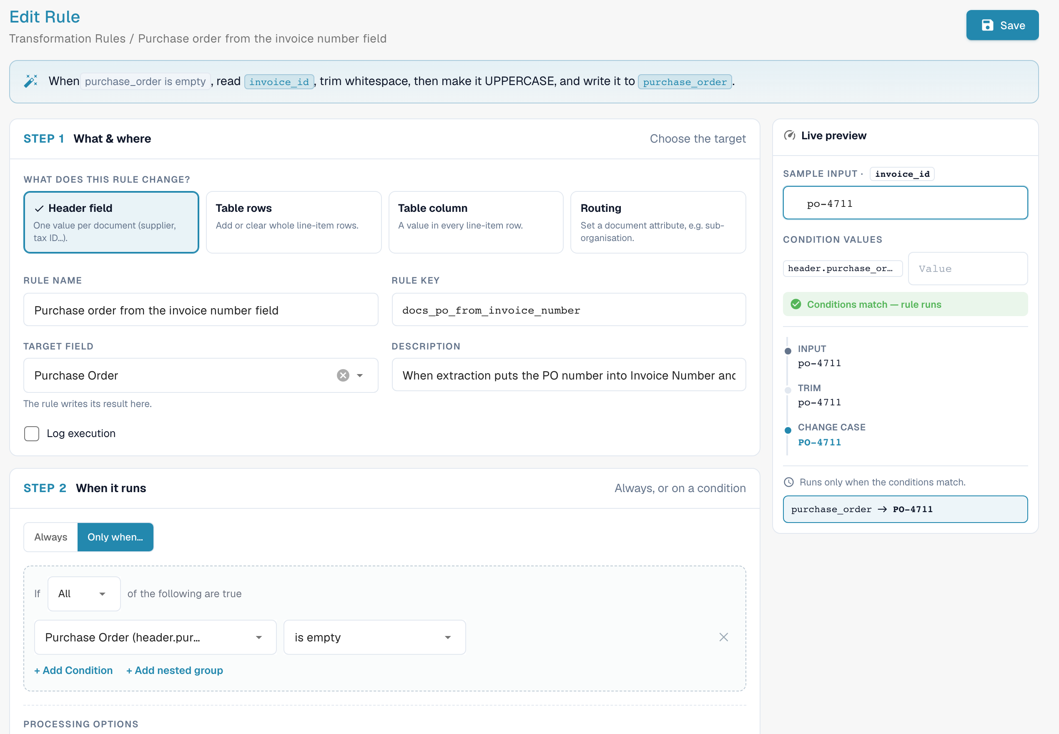Choose the Table rows rule type
Screen dimensions: 1059x734
tap(294, 222)
